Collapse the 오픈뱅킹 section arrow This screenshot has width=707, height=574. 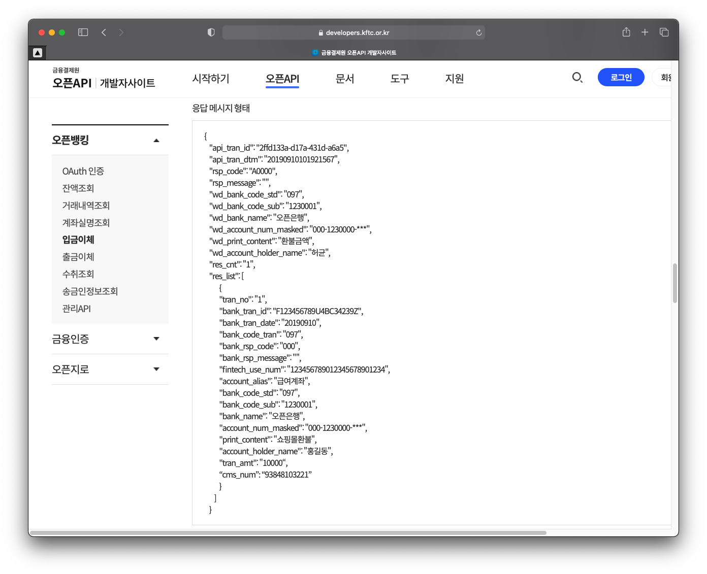pyautogui.click(x=156, y=141)
